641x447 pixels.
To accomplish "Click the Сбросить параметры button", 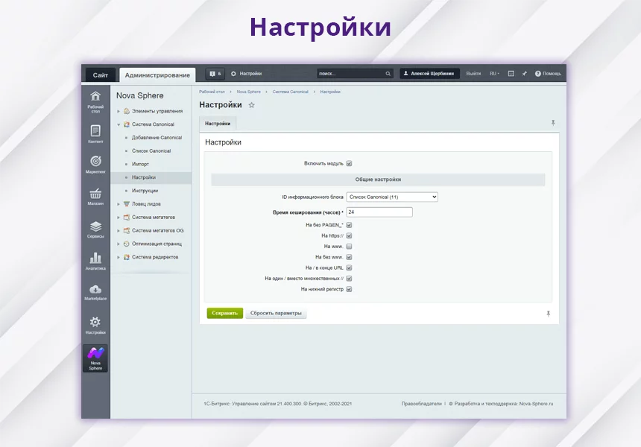I will [x=276, y=314].
